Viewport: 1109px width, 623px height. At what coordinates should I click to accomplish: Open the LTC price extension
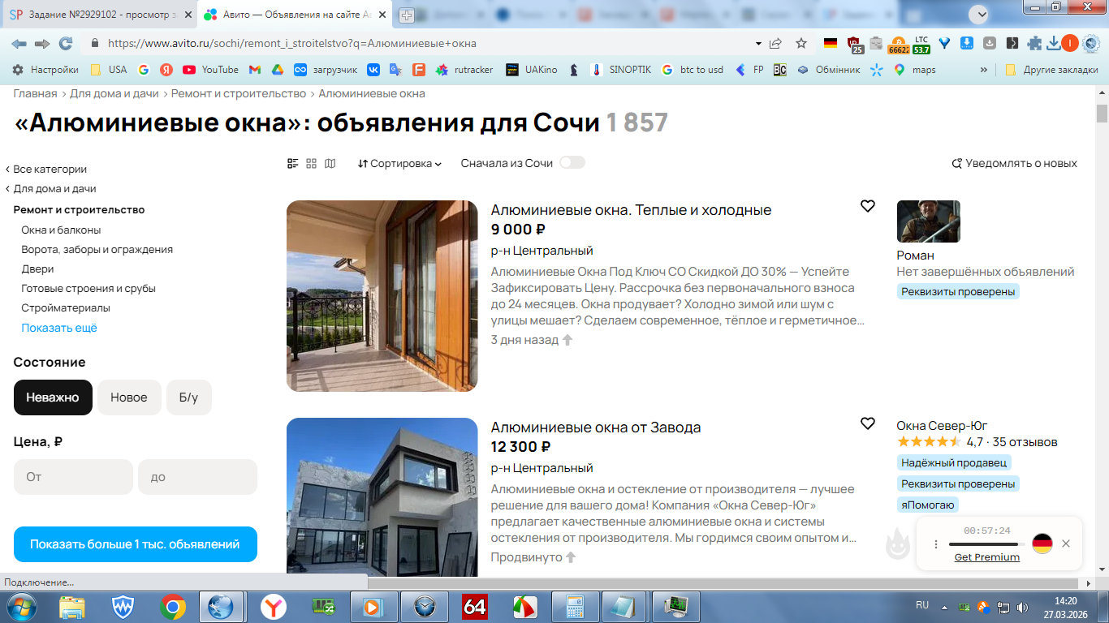pyautogui.click(x=921, y=45)
